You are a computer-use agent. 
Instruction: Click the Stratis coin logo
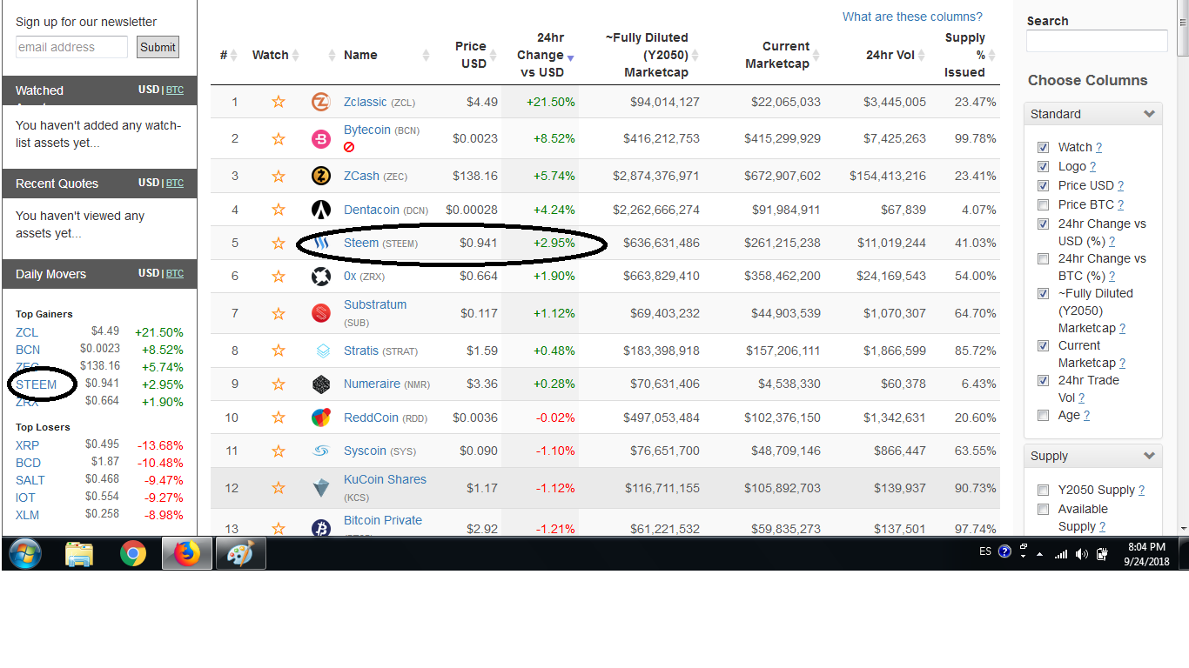(323, 351)
